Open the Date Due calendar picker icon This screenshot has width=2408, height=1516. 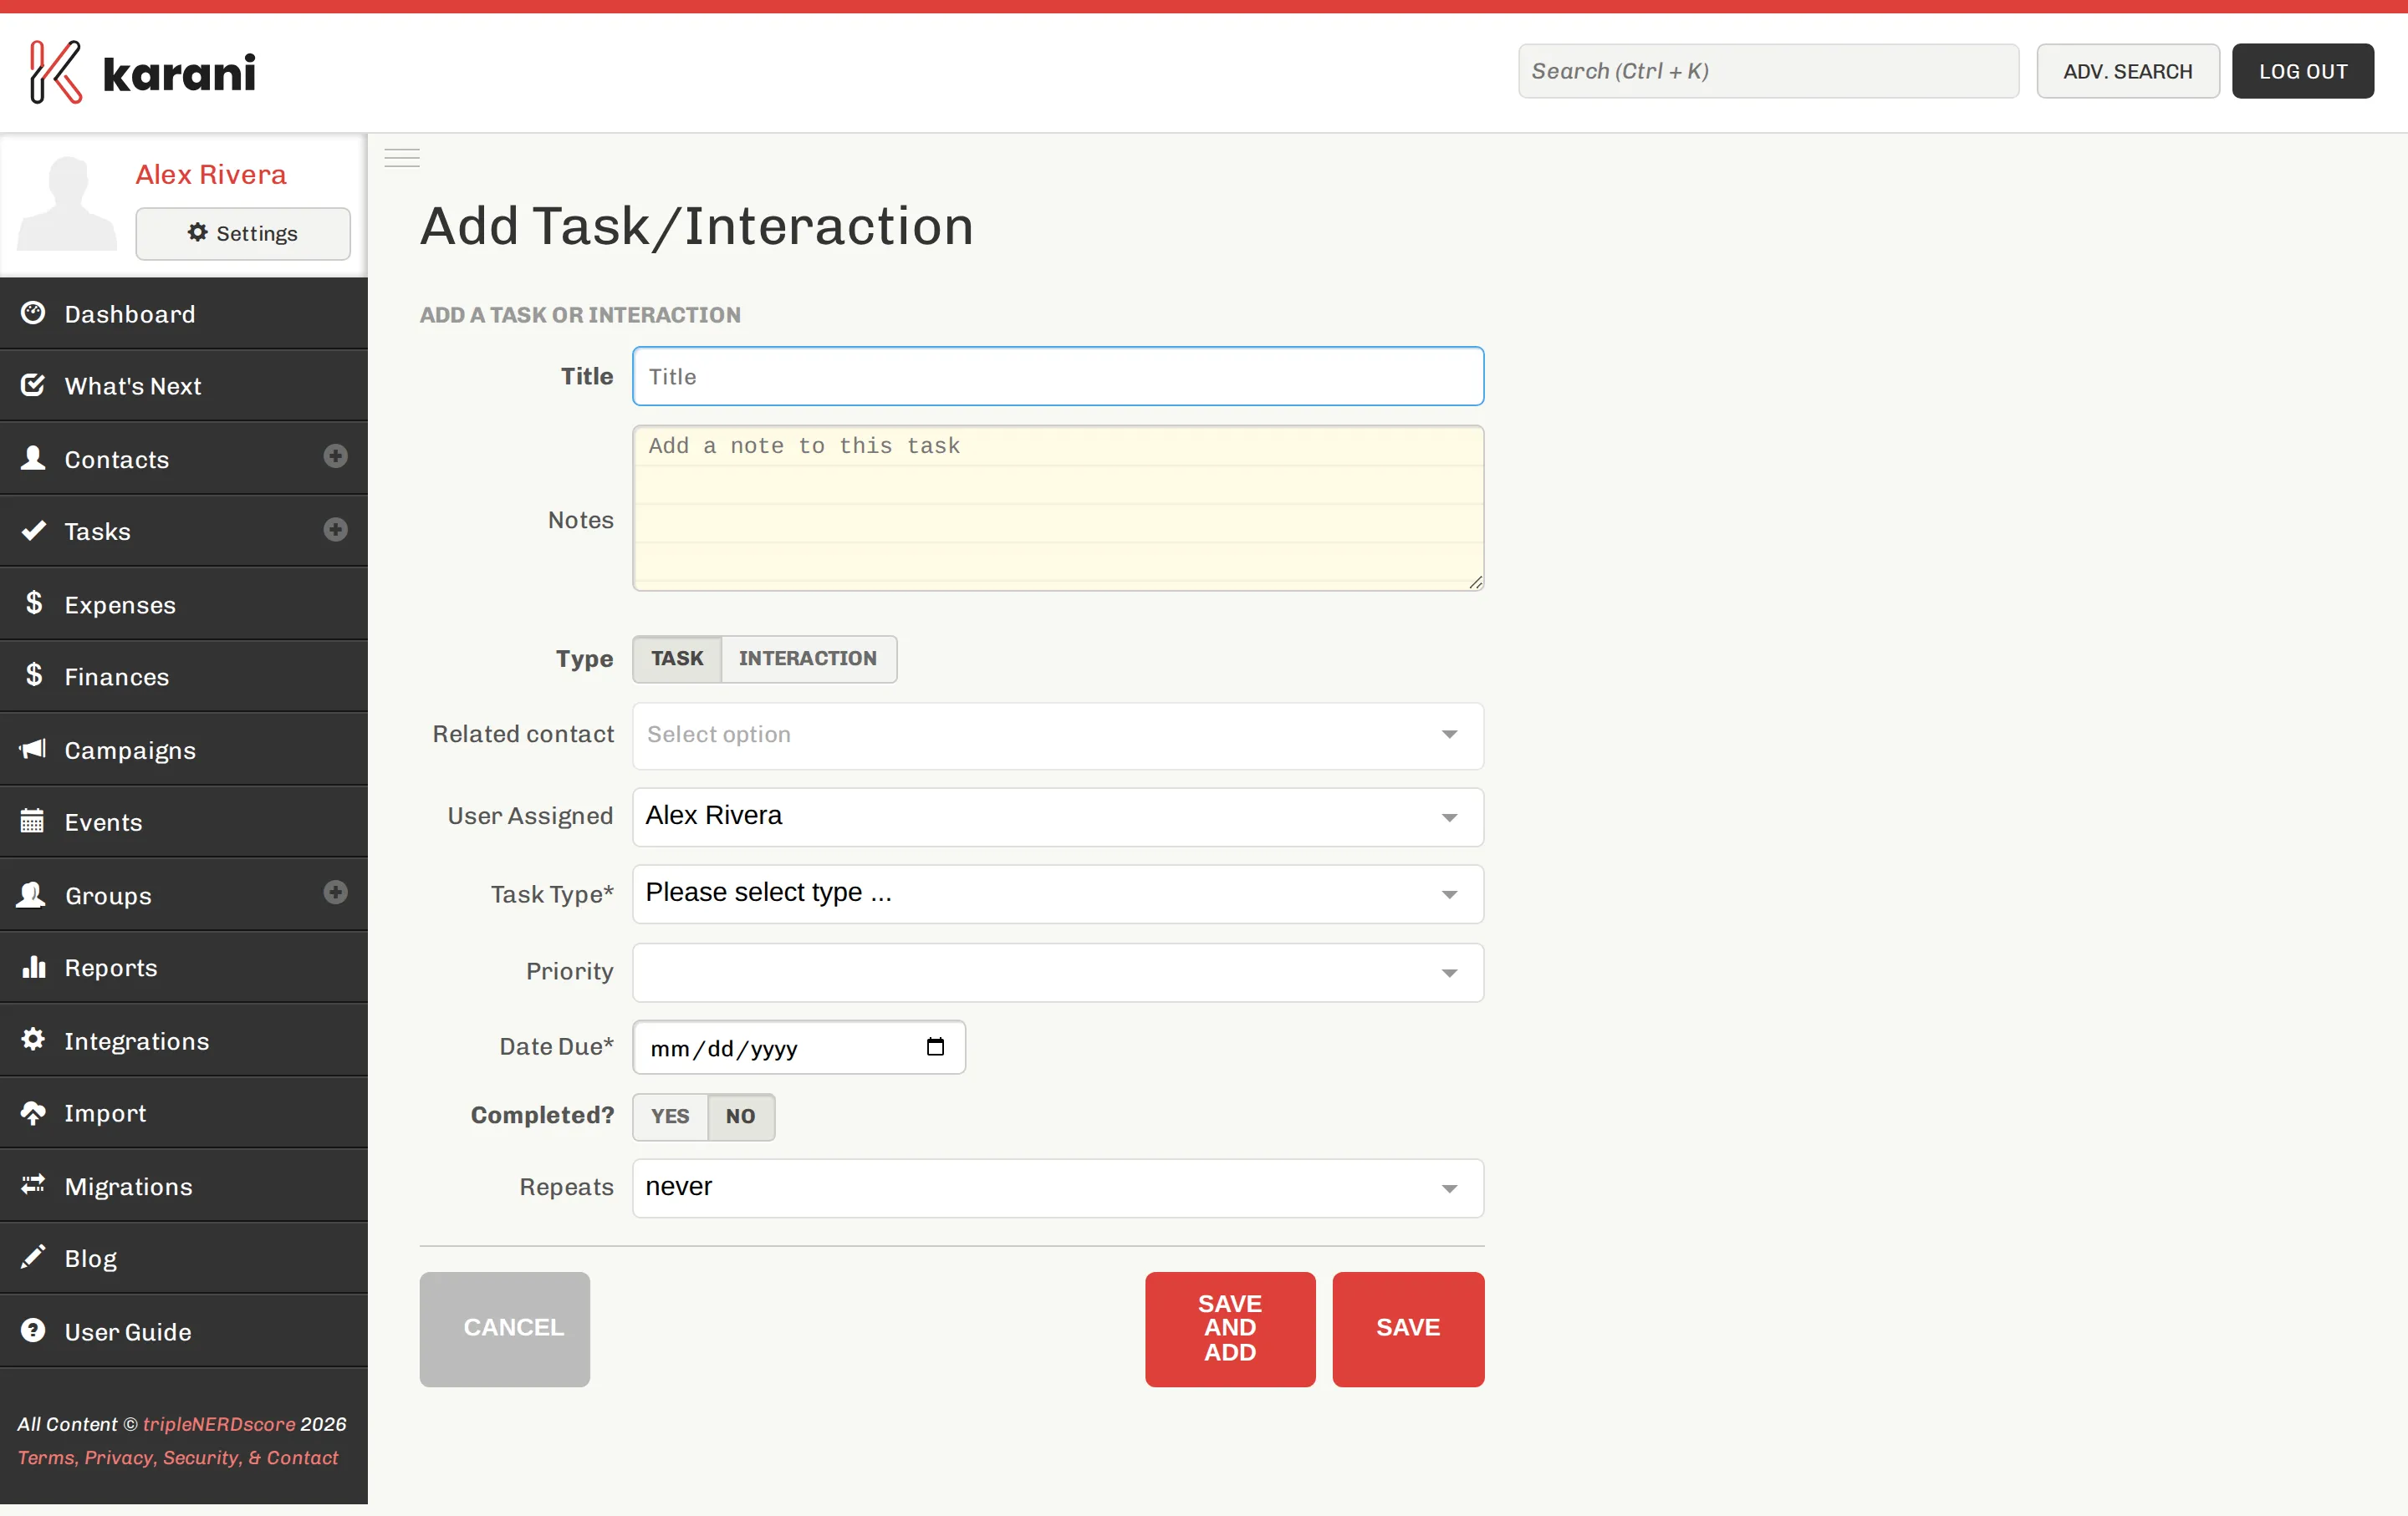tap(935, 1047)
